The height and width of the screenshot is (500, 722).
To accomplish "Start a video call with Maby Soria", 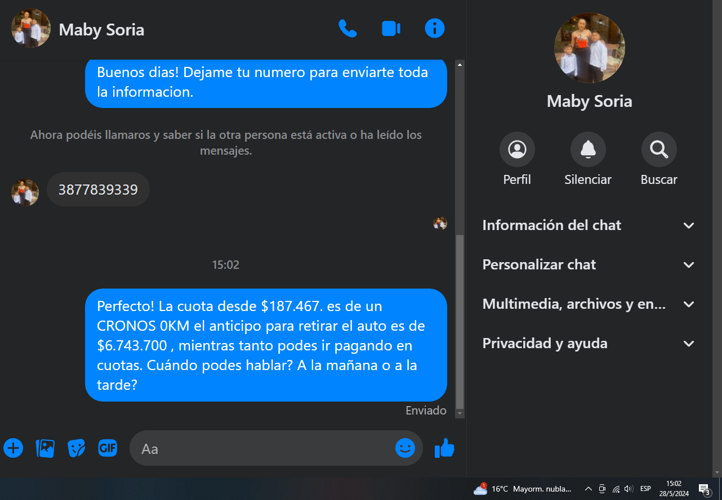I will pyautogui.click(x=391, y=29).
